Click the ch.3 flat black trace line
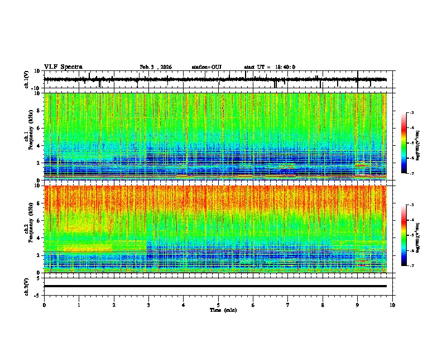 (215, 286)
